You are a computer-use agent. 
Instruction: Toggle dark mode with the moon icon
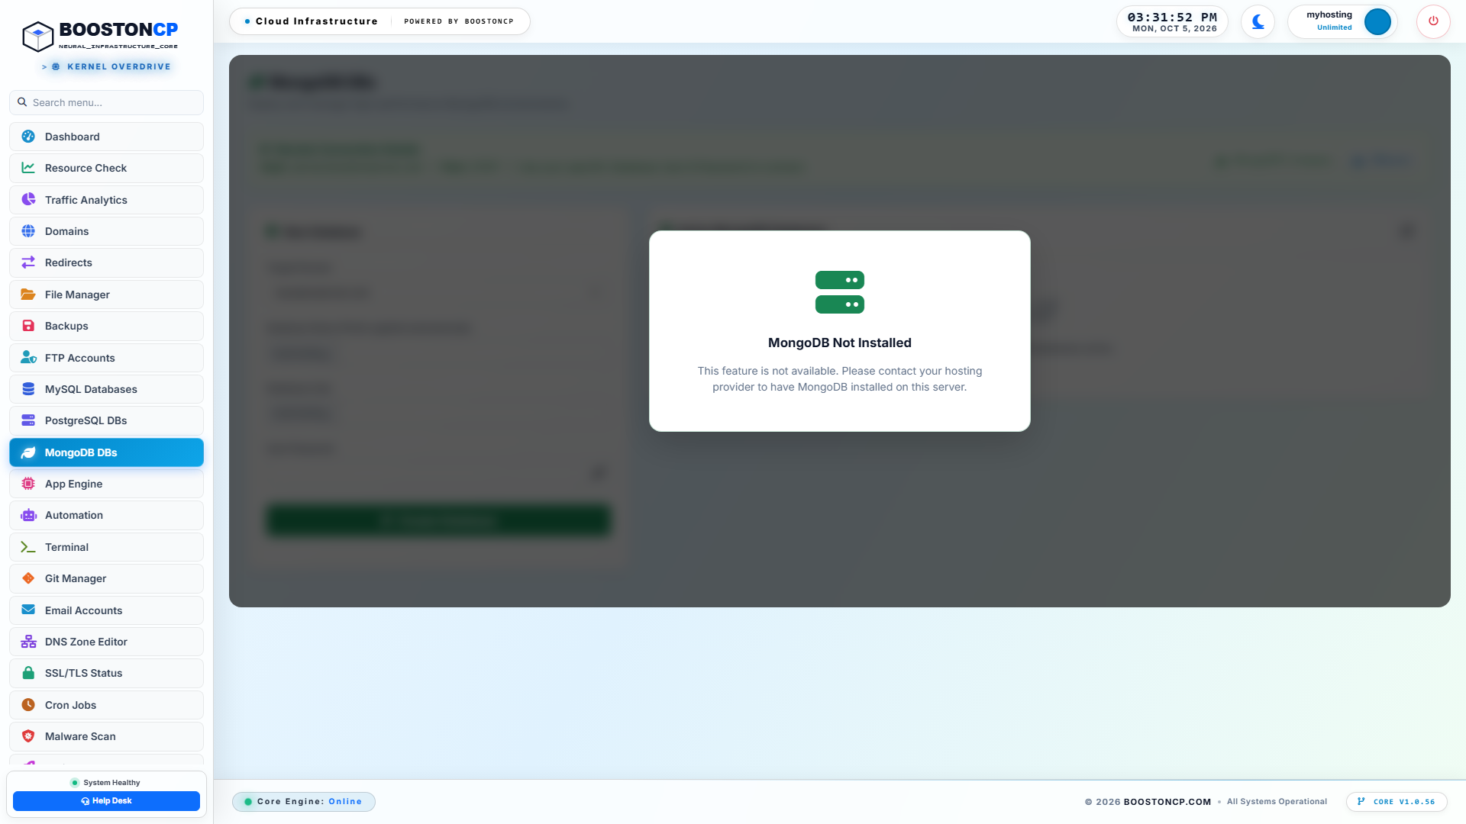point(1258,21)
